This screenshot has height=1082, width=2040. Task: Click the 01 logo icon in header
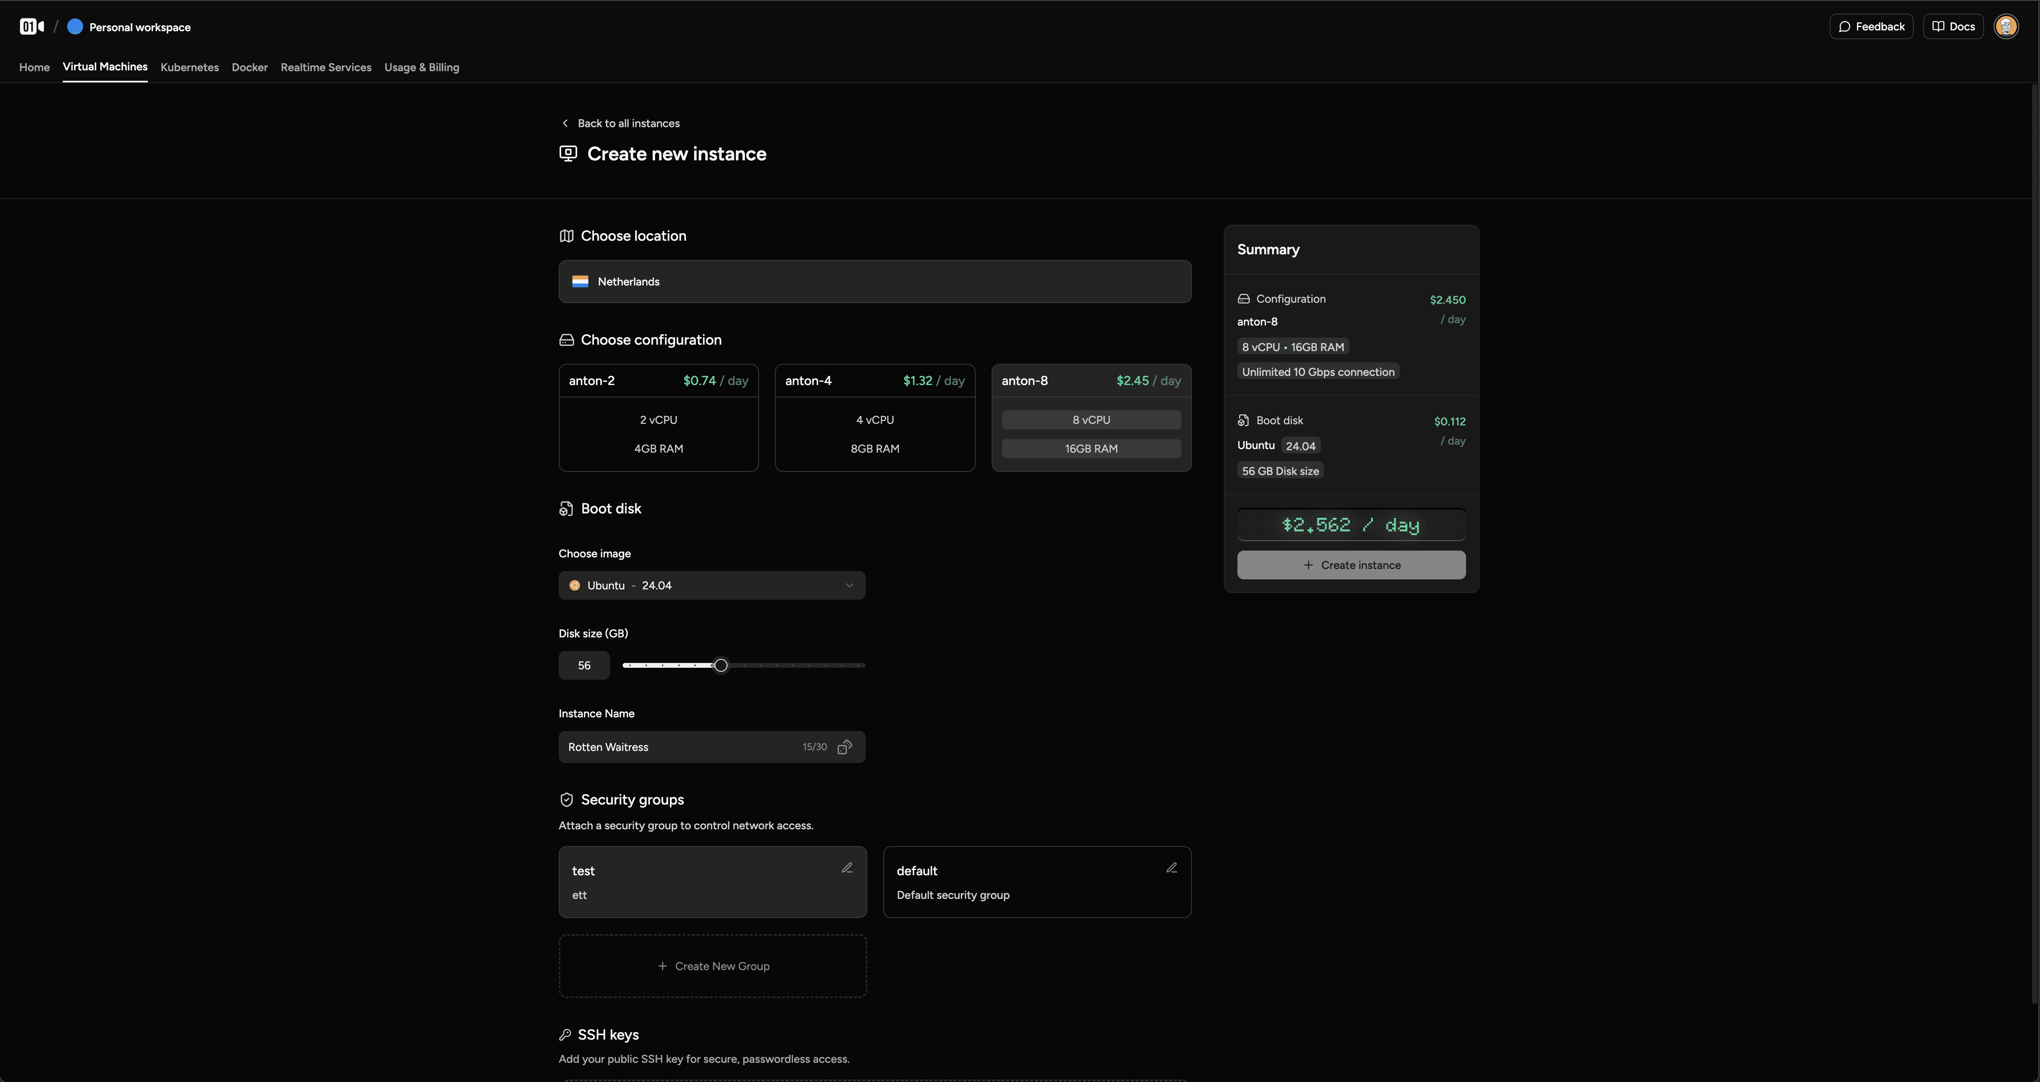(32, 26)
